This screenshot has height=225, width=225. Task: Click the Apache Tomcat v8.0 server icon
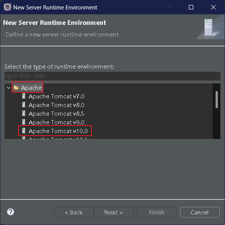(x=24, y=105)
